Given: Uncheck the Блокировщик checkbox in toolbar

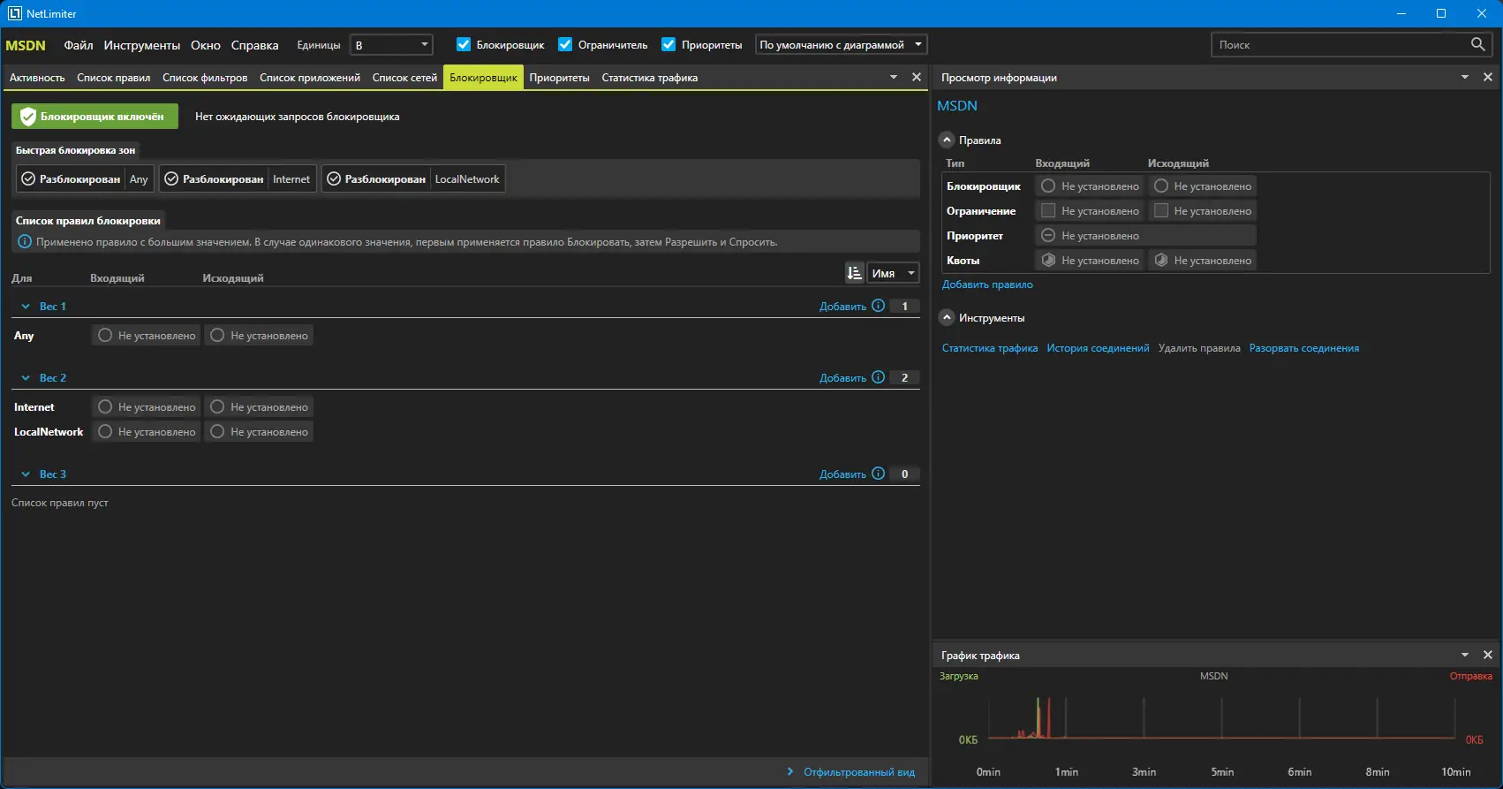Looking at the screenshot, I should coord(464,45).
